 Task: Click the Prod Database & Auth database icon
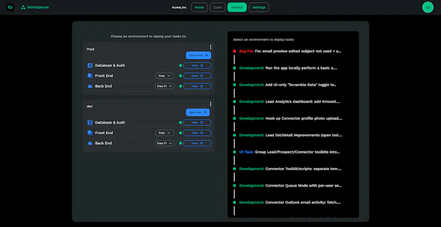pos(90,65)
